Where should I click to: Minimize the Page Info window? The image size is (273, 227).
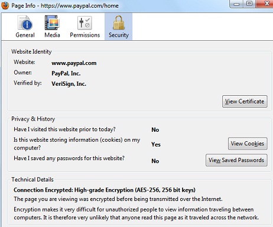236,4
